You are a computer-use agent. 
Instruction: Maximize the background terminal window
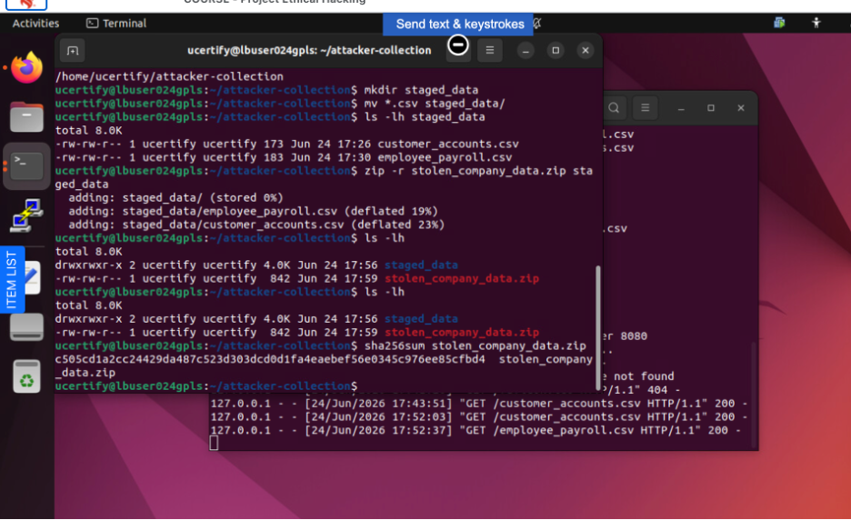[710, 108]
